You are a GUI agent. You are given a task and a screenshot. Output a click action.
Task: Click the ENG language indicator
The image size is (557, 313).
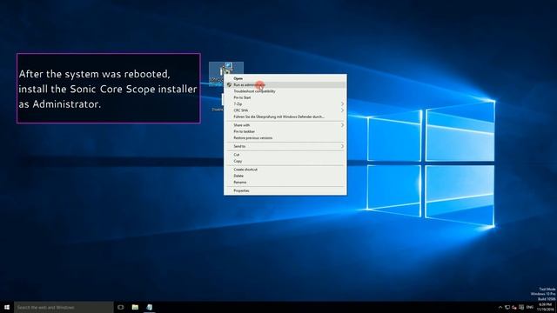(x=530, y=307)
